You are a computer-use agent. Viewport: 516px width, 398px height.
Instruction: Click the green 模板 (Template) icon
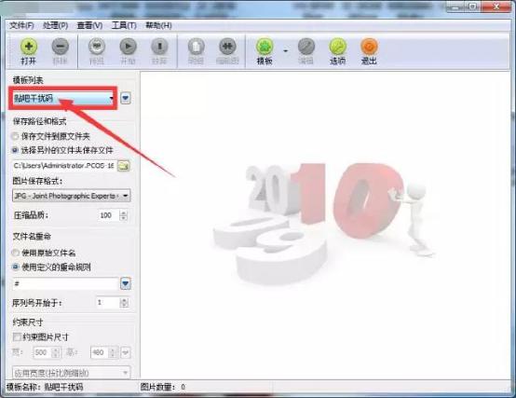tap(265, 46)
